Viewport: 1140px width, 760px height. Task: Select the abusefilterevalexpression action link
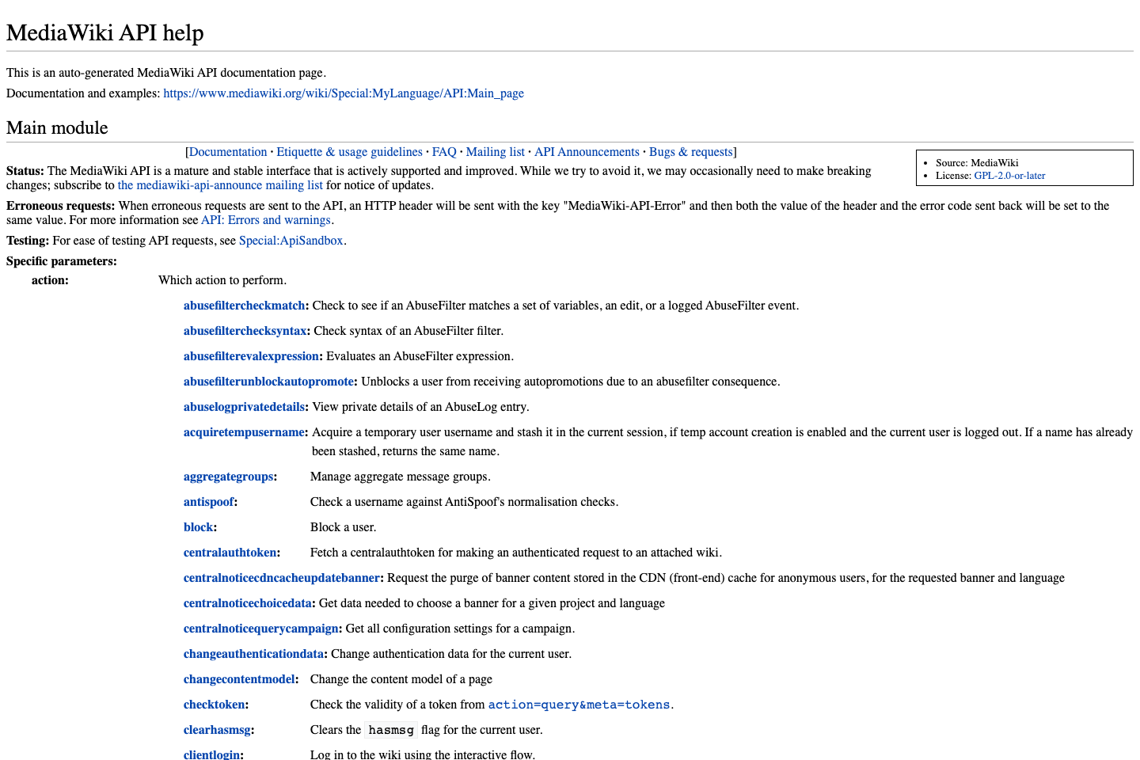coord(251,355)
